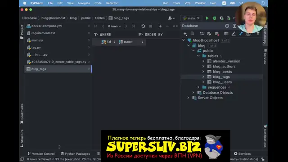Run with coverage shield icon
The width and height of the screenshot is (288, 162).
click(222, 18)
